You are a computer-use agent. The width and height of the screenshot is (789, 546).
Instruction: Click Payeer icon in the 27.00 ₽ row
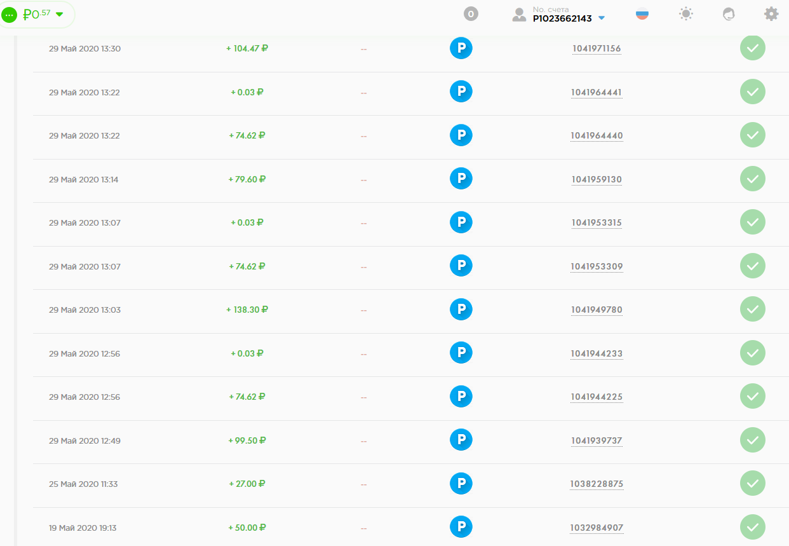pos(461,484)
